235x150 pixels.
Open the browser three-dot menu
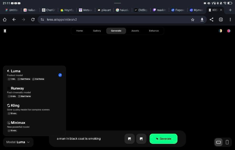pyautogui.click(x=230, y=20)
